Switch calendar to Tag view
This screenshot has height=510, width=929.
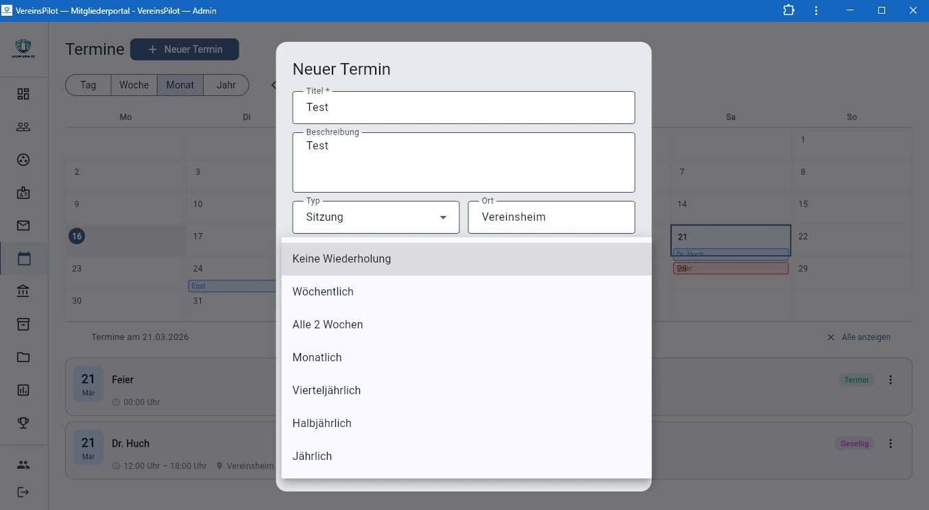(88, 85)
